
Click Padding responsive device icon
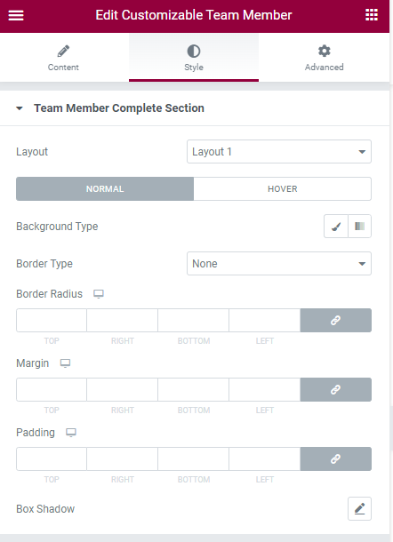[71, 433]
